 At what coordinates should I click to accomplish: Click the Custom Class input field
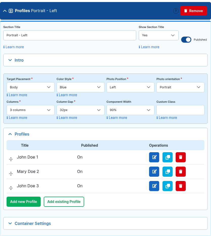(180, 110)
